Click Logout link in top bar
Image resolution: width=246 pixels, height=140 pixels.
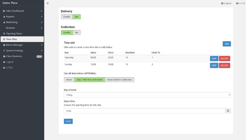(x=226, y=3)
